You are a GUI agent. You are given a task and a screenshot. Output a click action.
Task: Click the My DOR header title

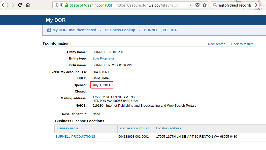56,20
